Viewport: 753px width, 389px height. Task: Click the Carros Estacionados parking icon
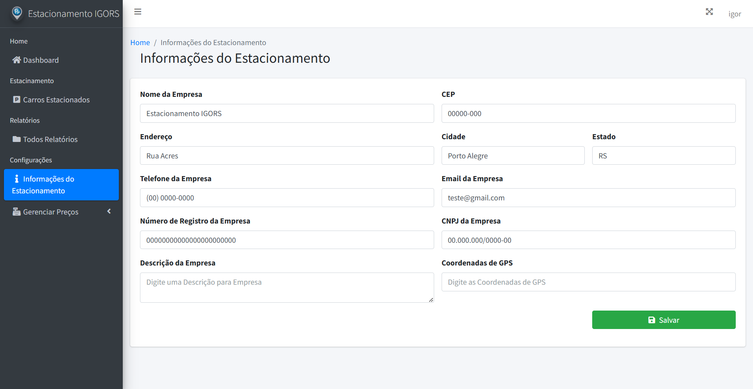tap(16, 100)
